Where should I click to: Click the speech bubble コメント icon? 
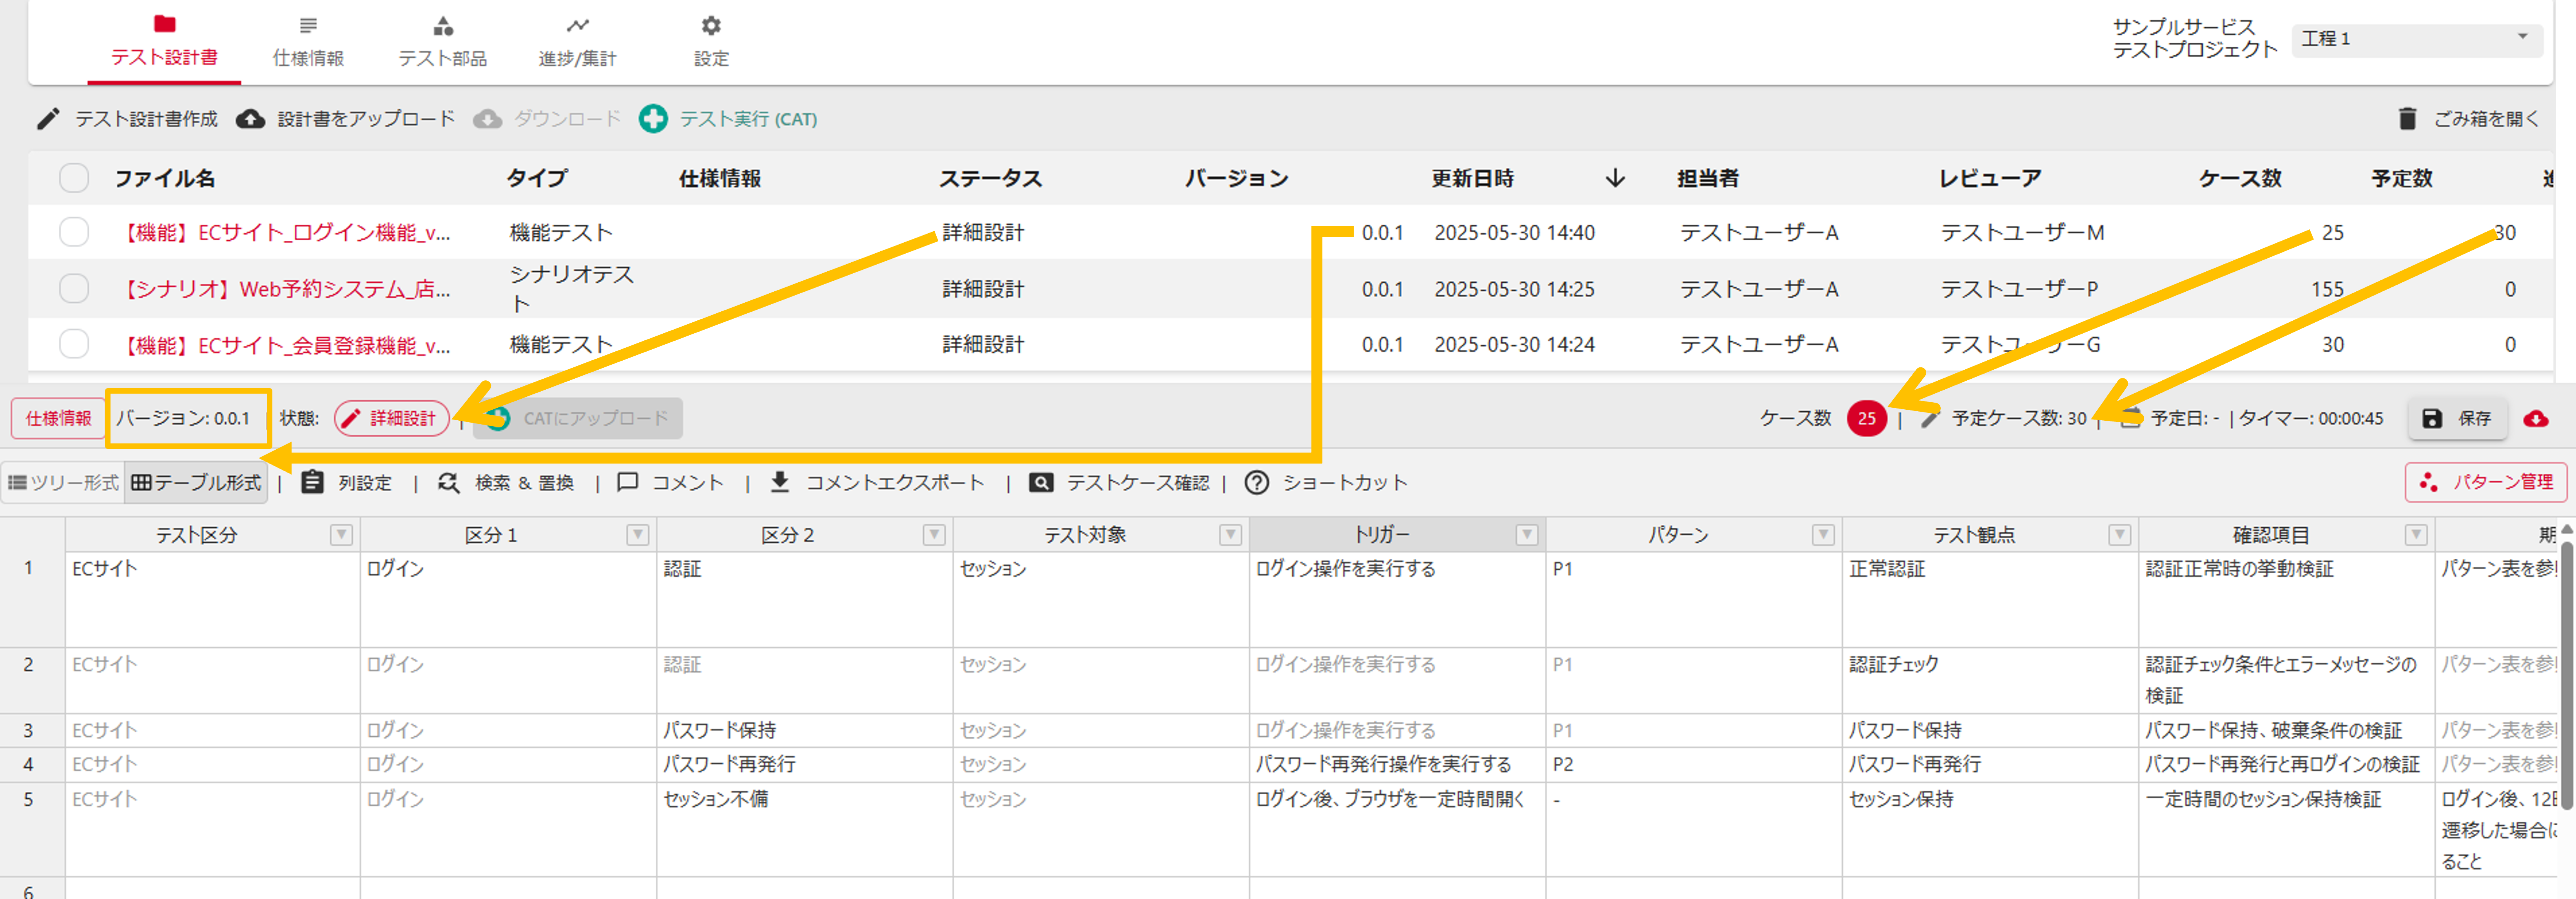click(x=627, y=483)
